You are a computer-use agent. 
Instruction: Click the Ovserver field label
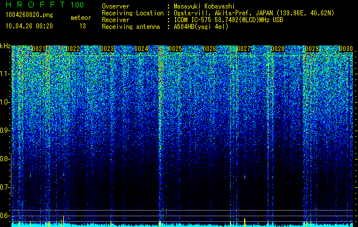tap(116, 6)
